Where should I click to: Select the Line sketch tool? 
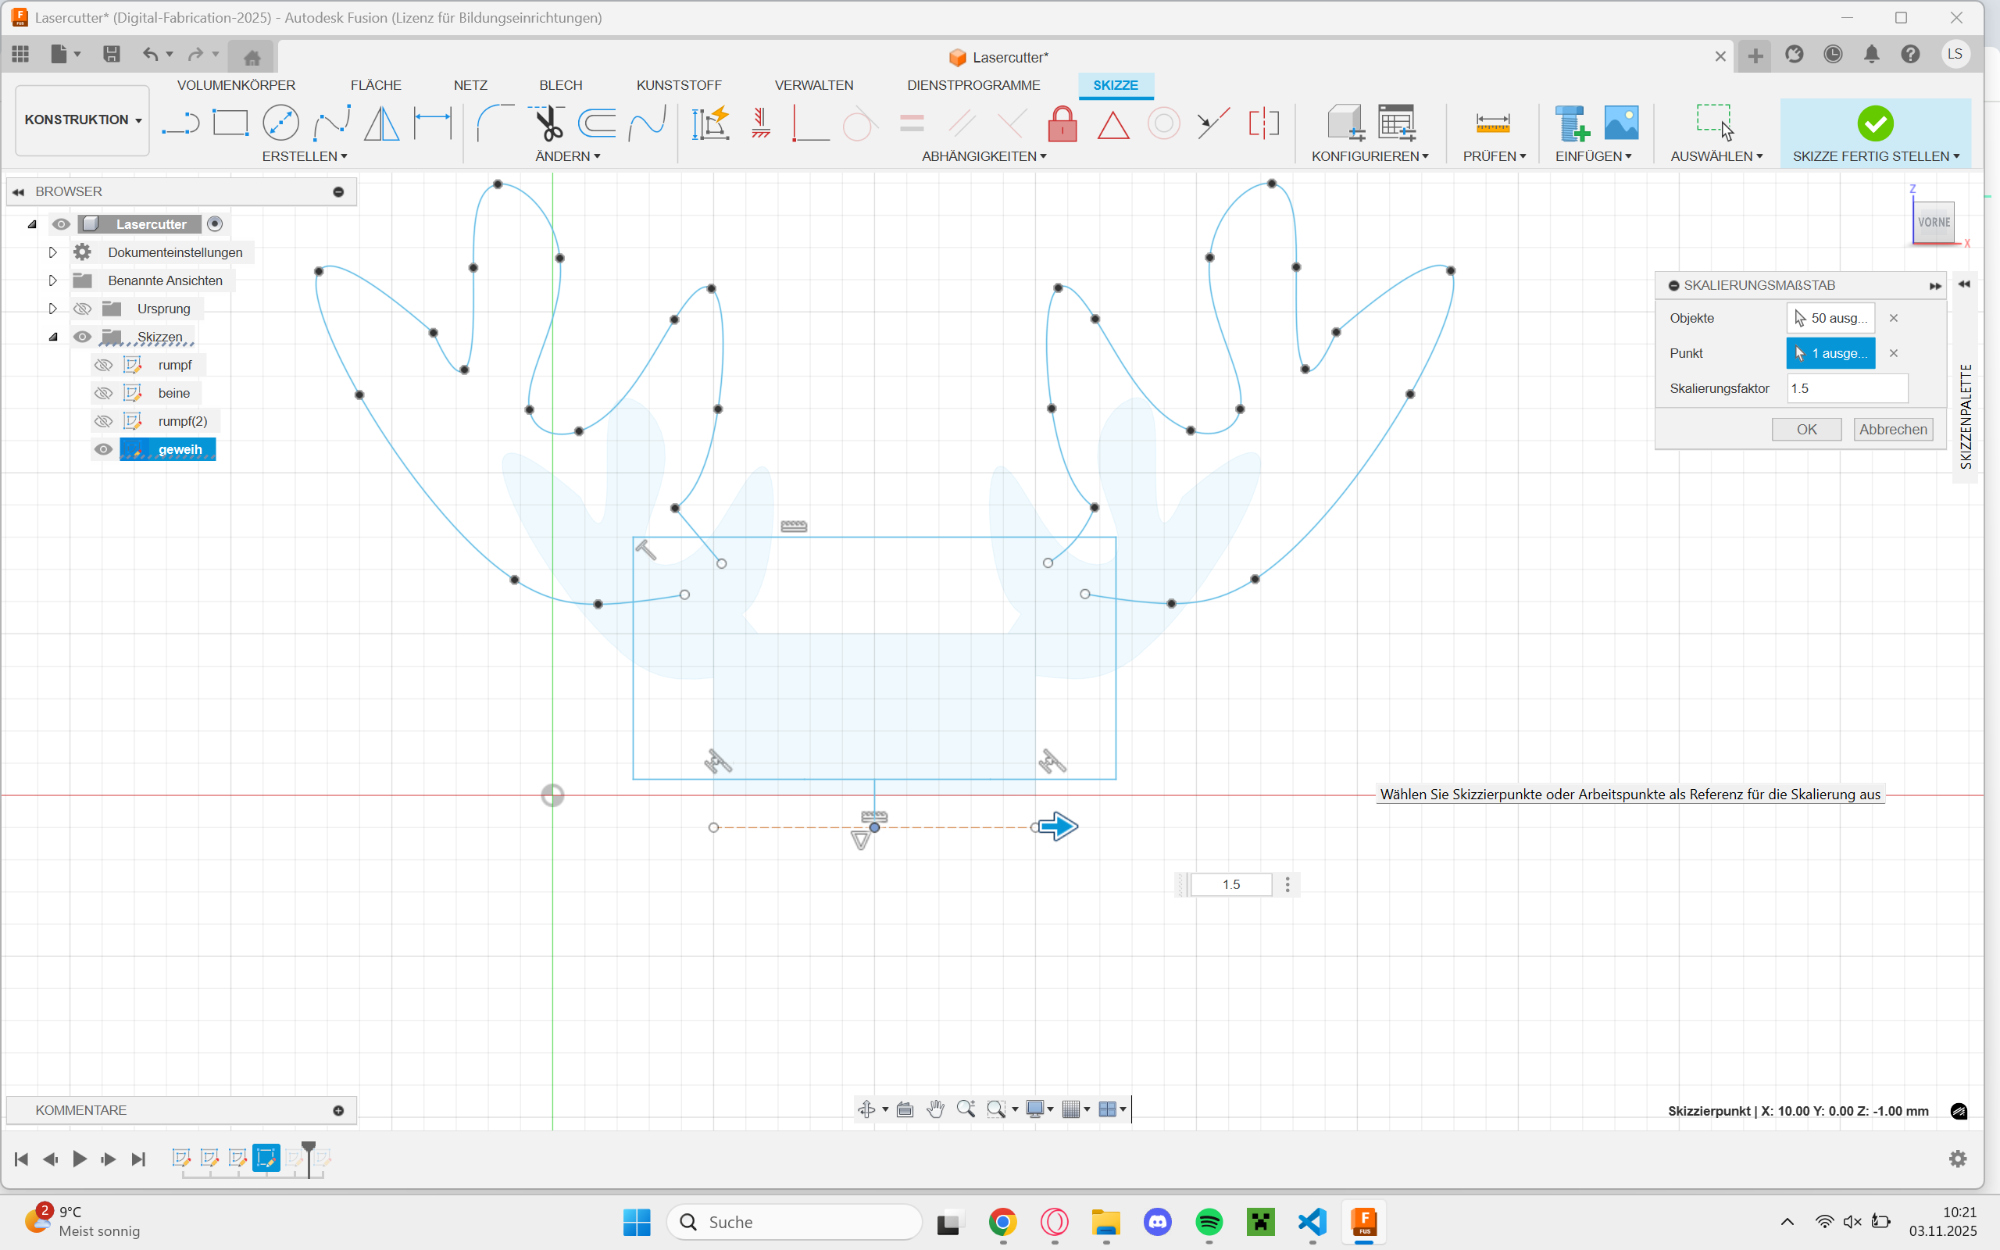coord(180,124)
